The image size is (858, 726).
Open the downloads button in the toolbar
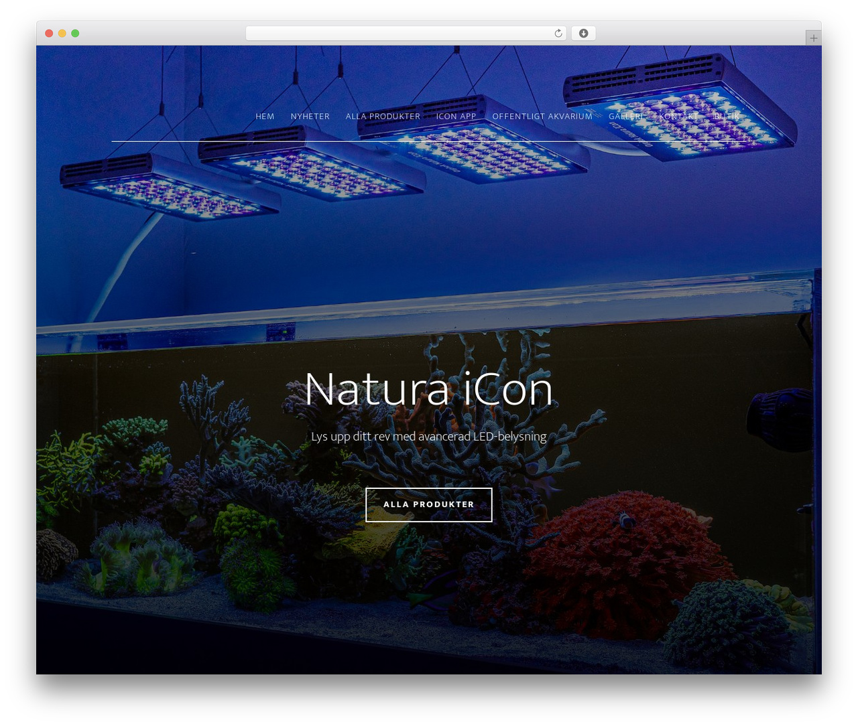[x=584, y=33]
